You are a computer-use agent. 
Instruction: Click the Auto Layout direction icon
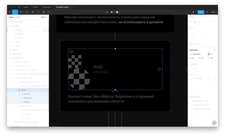[191, 54]
